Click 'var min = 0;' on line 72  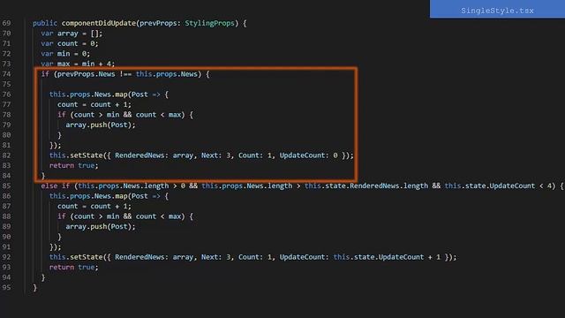[x=65, y=53]
